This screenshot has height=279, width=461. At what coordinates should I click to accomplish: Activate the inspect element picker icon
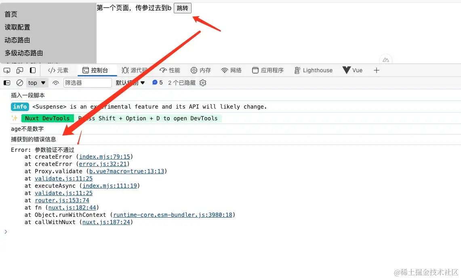(x=7, y=71)
